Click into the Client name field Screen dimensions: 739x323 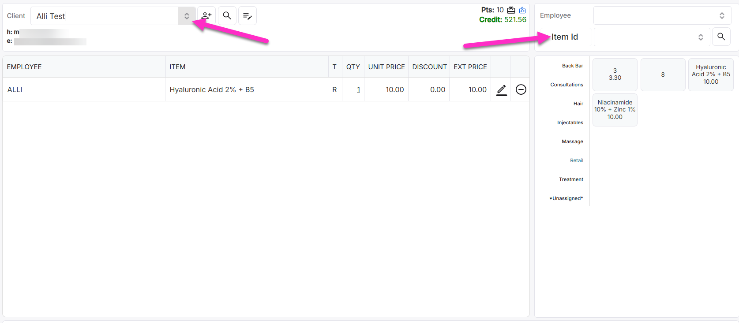pyautogui.click(x=106, y=16)
